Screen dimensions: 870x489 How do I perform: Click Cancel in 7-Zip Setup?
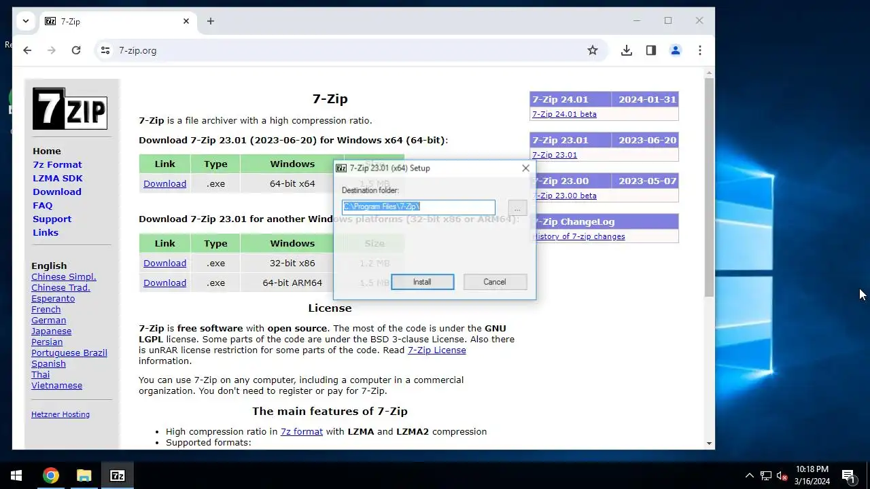click(495, 282)
